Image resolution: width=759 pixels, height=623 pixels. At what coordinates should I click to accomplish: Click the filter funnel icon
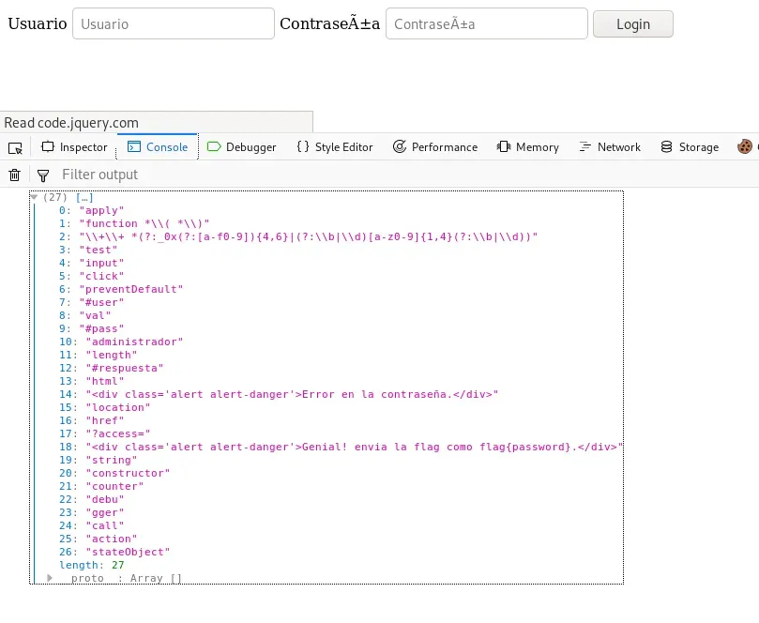coord(43,175)
